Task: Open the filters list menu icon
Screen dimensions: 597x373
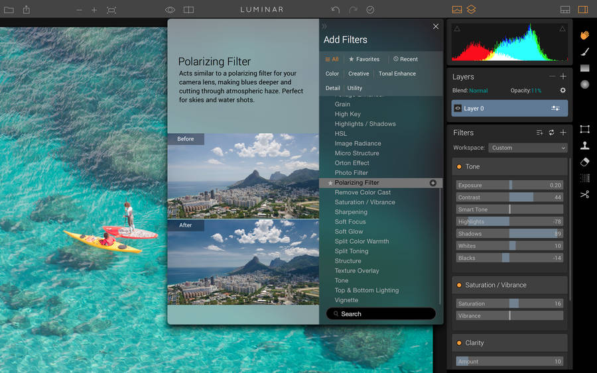Action: tap(539, 133)
